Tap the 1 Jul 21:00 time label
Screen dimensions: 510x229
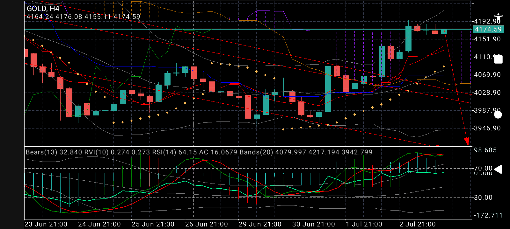coord(364,224)
